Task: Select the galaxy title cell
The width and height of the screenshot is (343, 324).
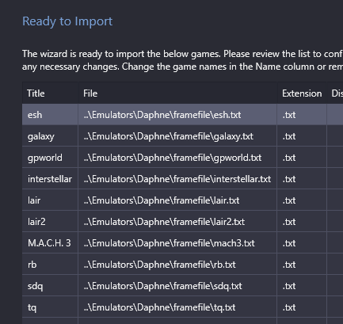Action: pos(50,136)
